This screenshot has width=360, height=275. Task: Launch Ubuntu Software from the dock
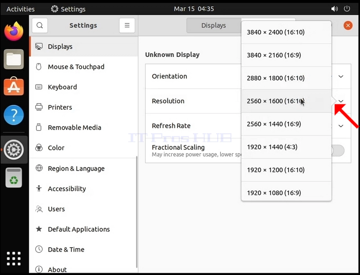[x=14, y=86]
